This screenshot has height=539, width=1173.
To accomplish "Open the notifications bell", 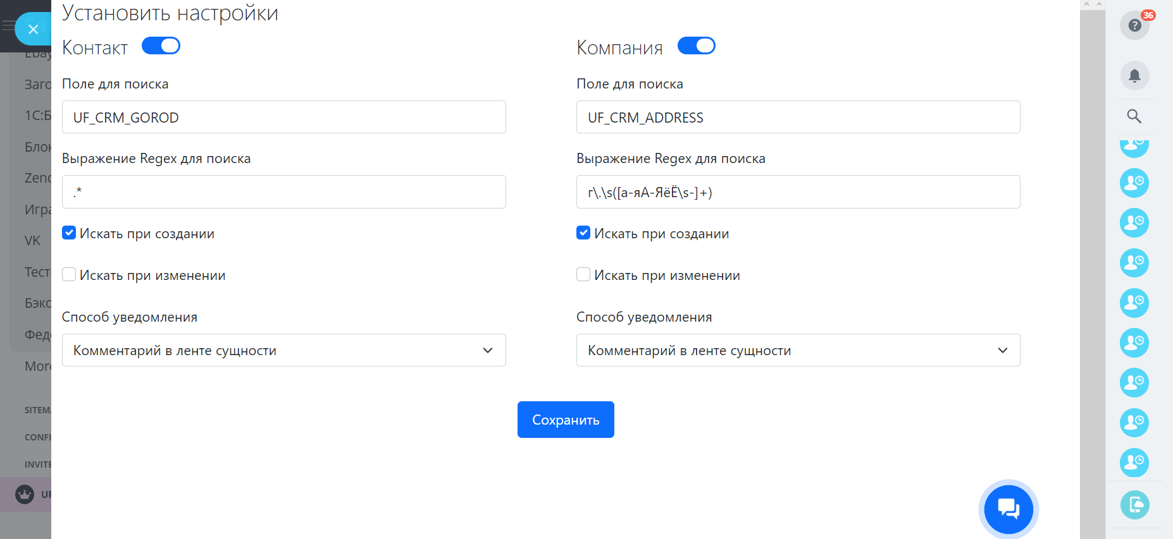I will pyautogui.click(x=1134, y=76).
